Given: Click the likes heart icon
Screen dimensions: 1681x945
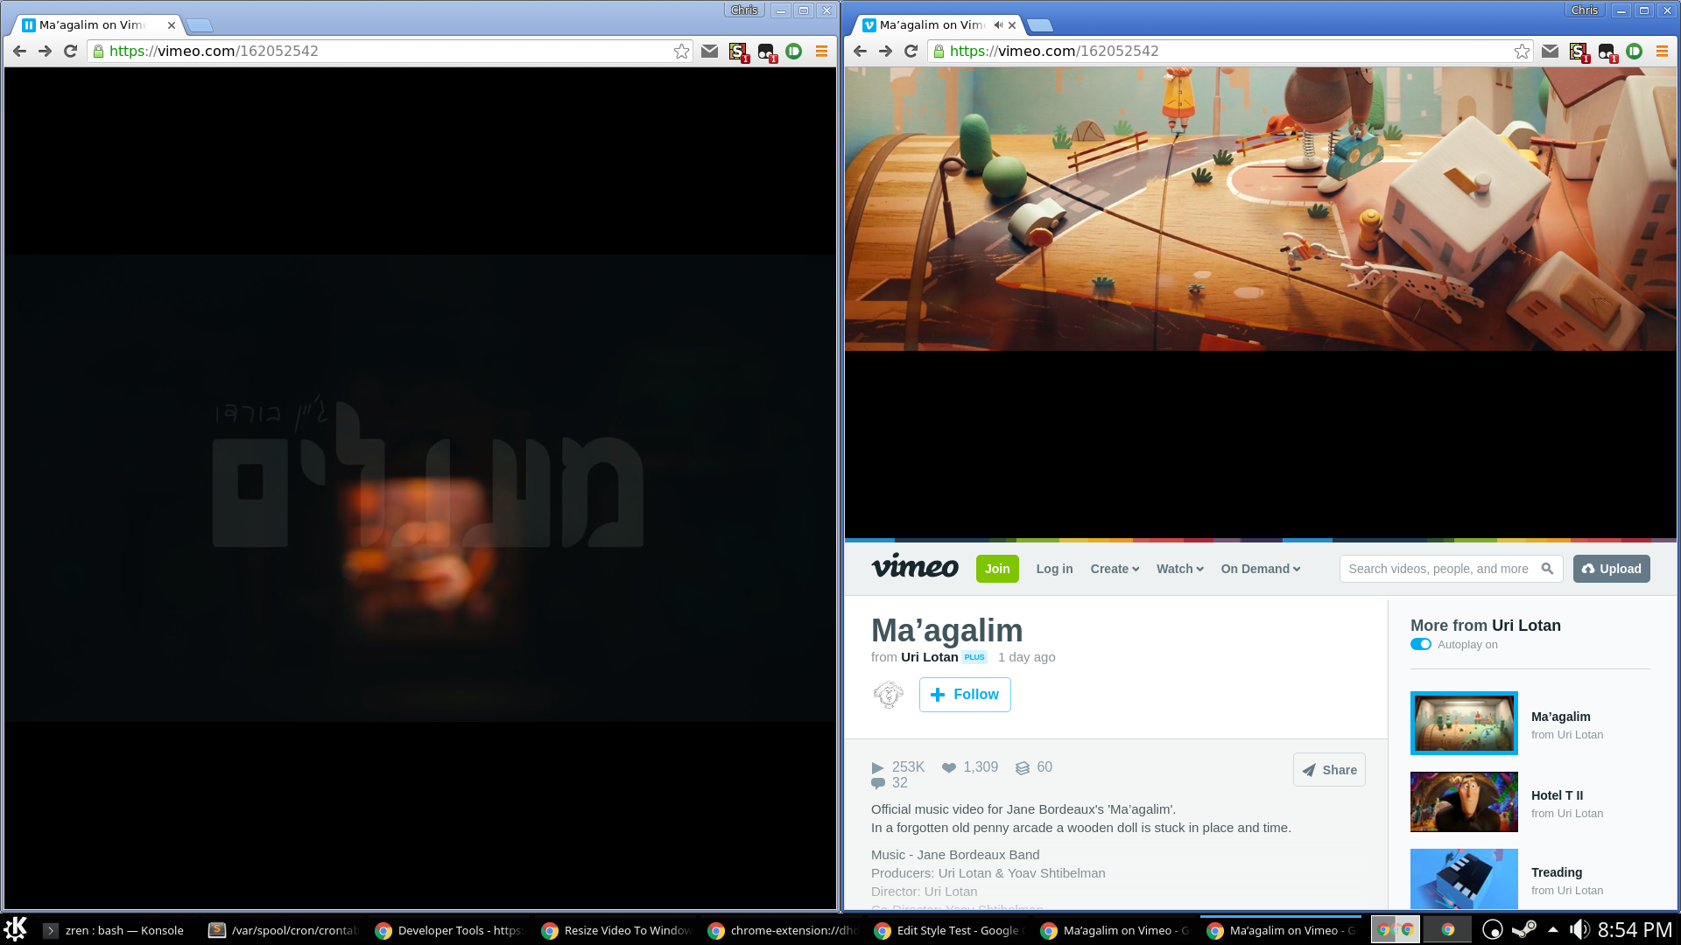Looking at the screenshot, I should [949, 768].
